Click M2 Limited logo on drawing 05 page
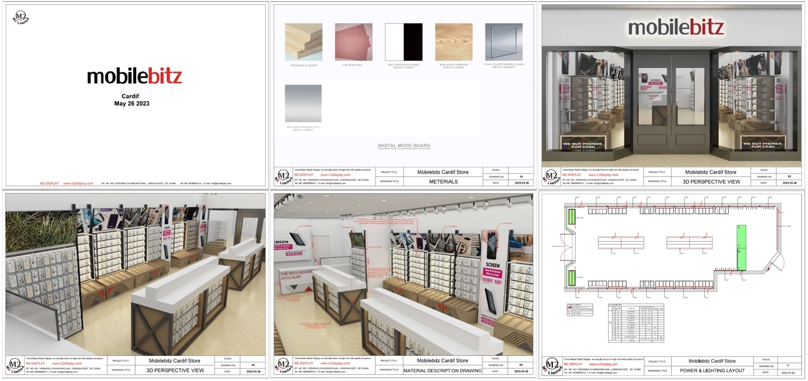This screenshot has height=381, width=808. [x=16, y=365]
